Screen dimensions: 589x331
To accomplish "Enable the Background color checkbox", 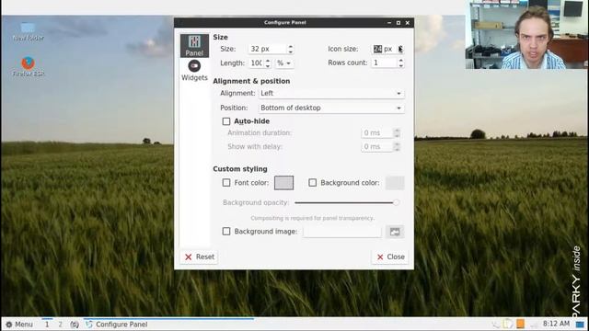I will [x=313, y=183].
